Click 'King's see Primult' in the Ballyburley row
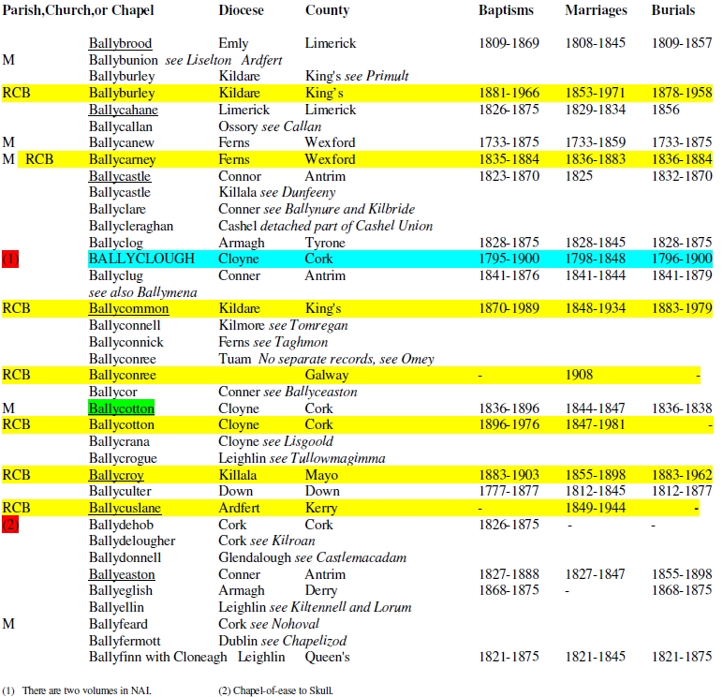This screenshot has height=697, width=723. point(357,76)
